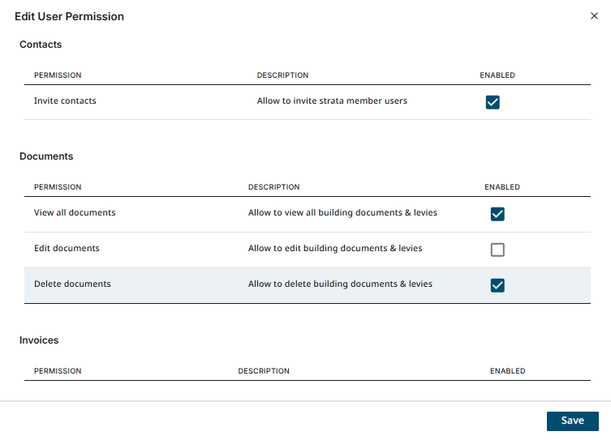Click the 'Allow to delete building documents' description
Screen dimensions: 611x440
340,284
